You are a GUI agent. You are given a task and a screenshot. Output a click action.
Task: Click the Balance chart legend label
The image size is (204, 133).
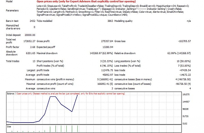pos(10,94)
